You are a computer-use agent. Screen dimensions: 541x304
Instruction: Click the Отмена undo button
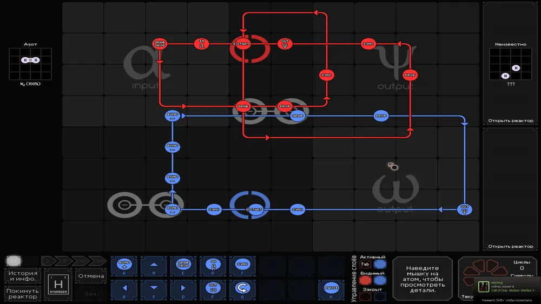tap(91, 276)
